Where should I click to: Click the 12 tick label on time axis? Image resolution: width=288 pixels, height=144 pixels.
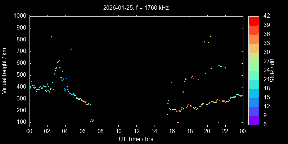click(x=136, y=131)
